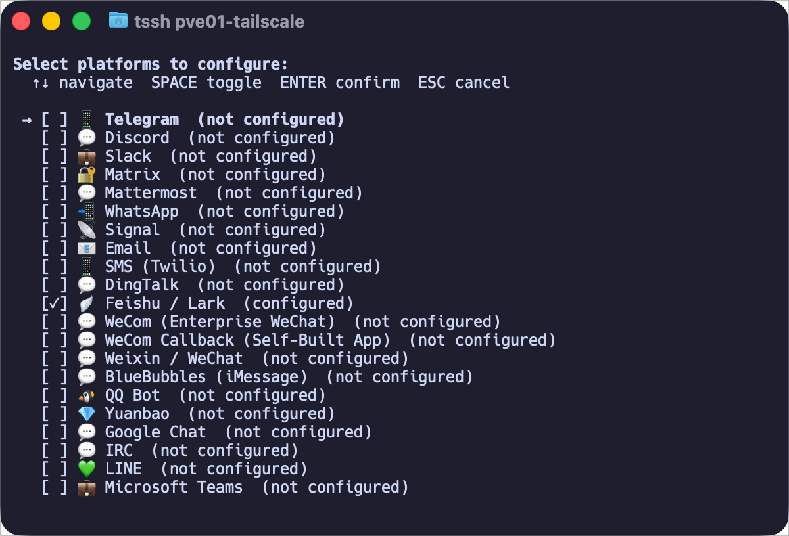Enable the WhatsApp platform checkbox

click(54, 212)
